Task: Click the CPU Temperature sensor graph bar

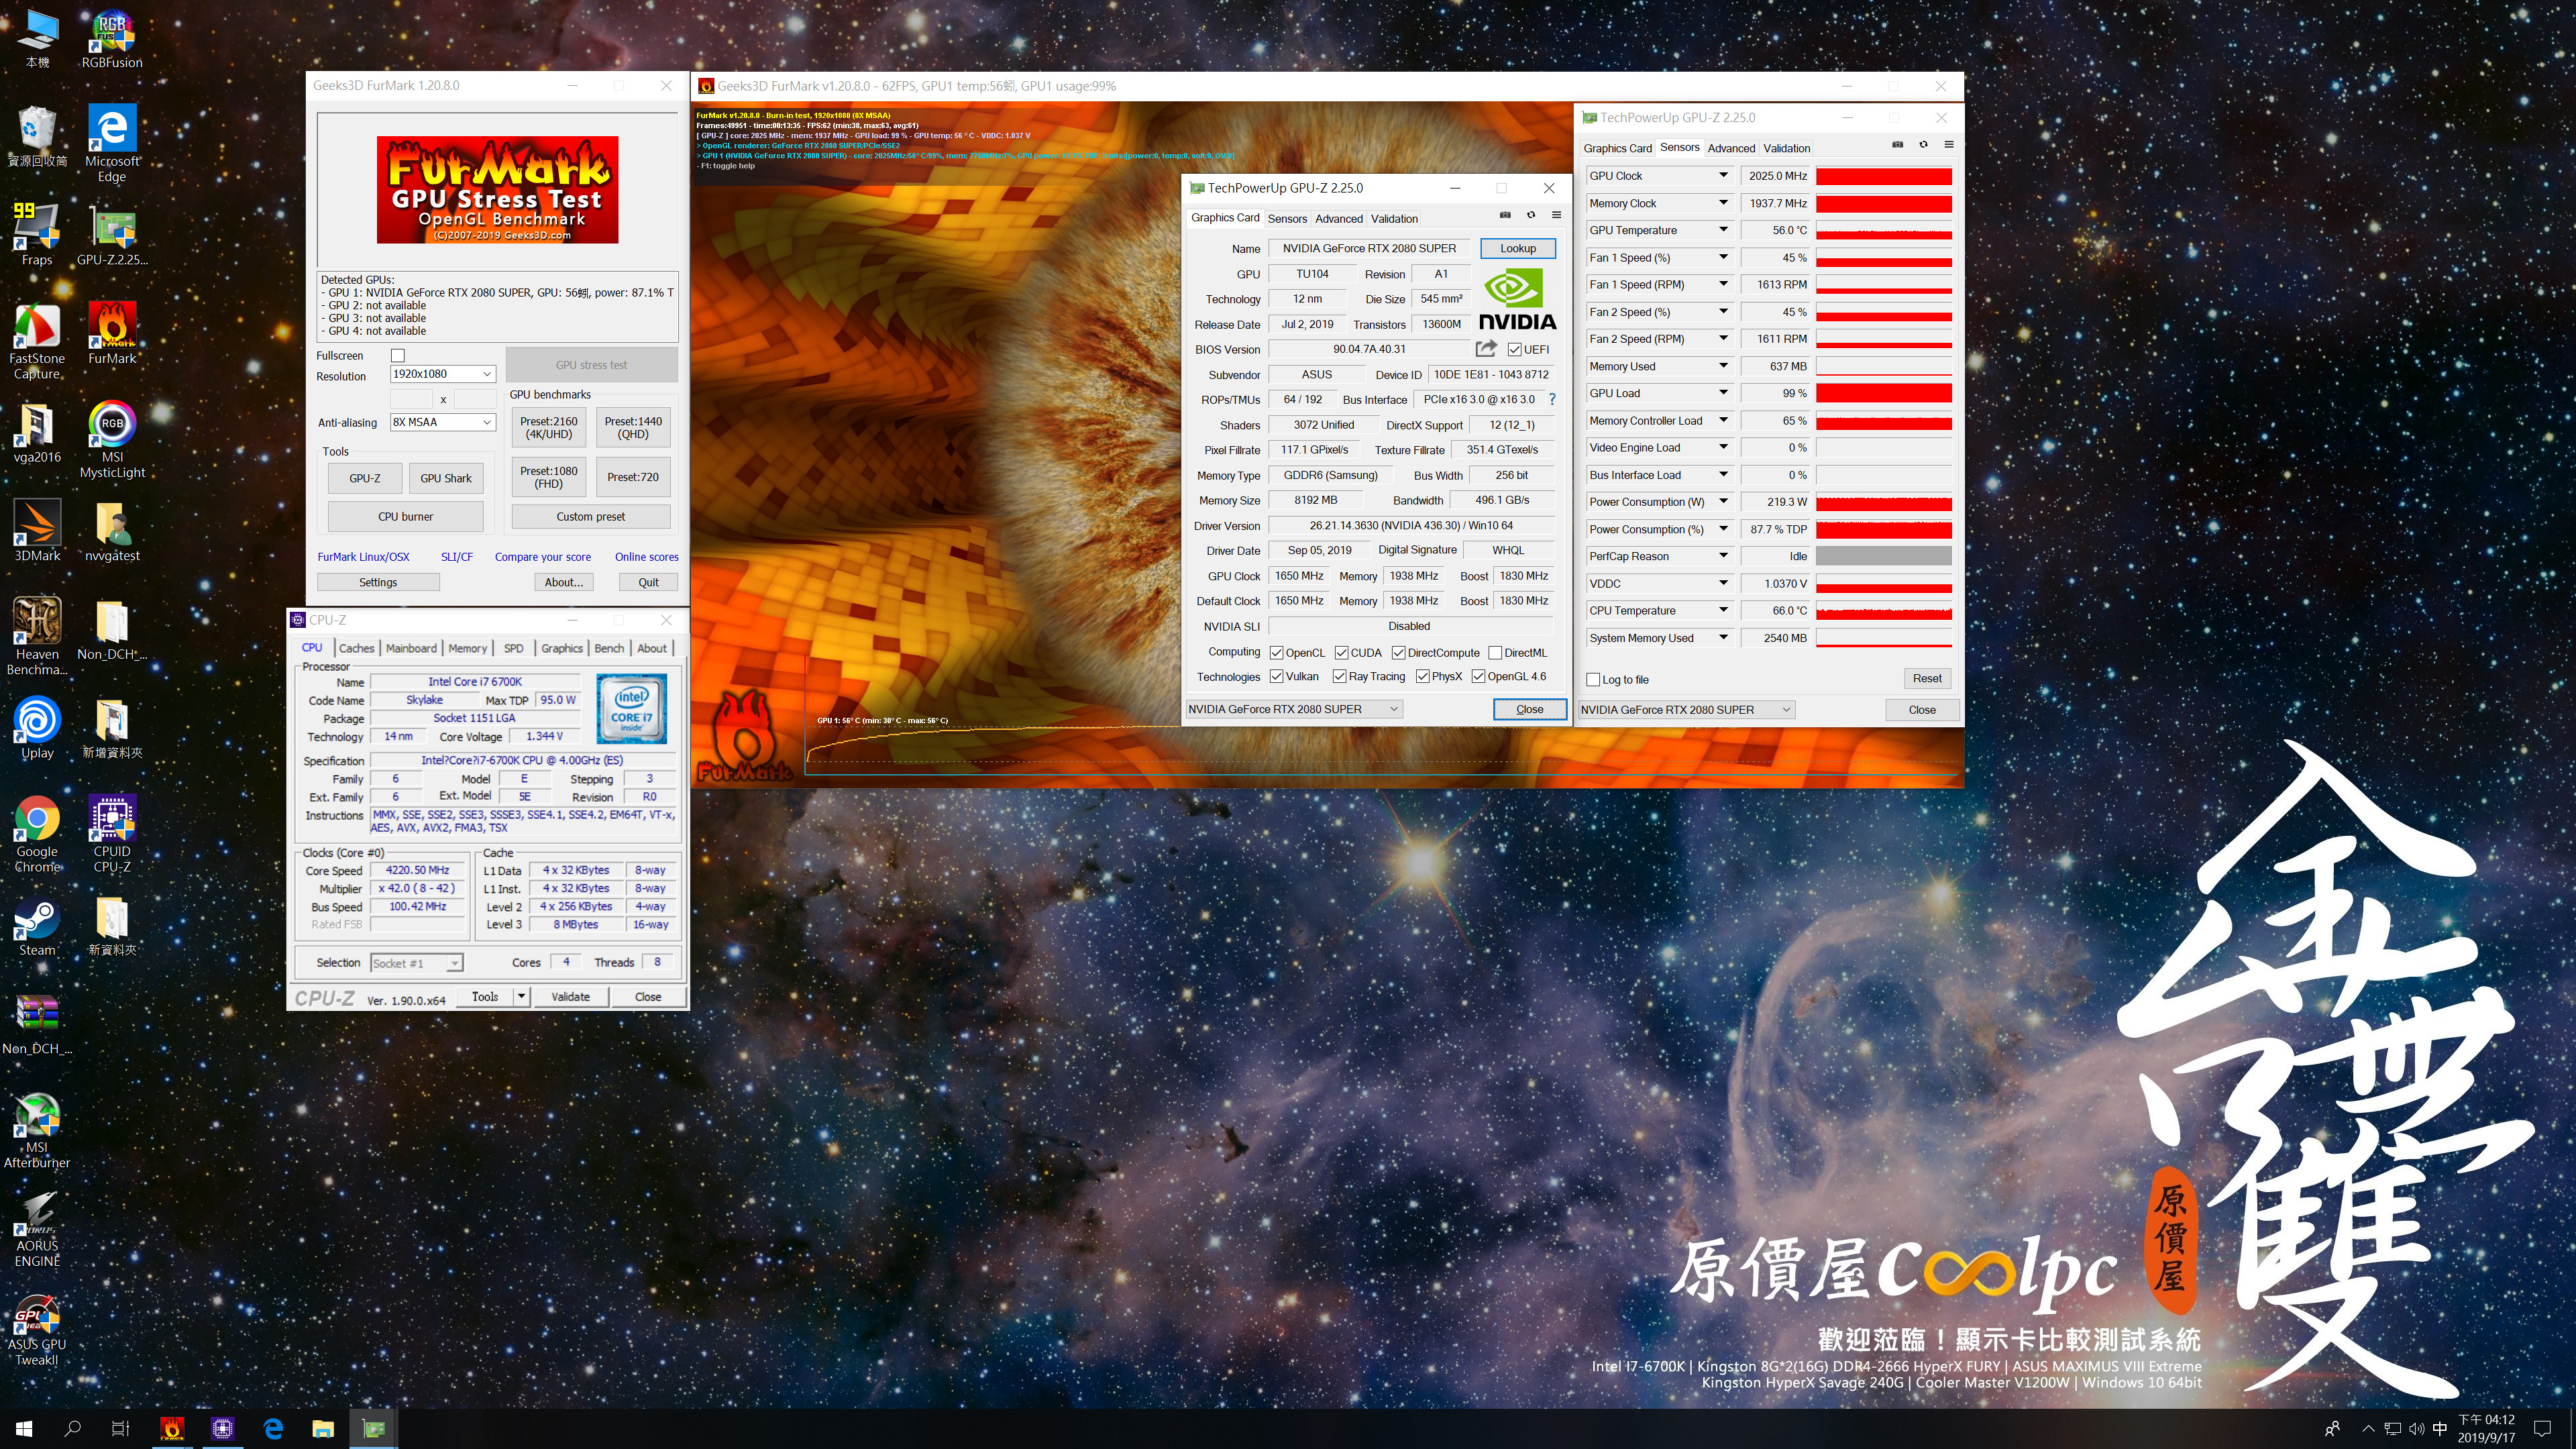Action: pos(1883,611)
